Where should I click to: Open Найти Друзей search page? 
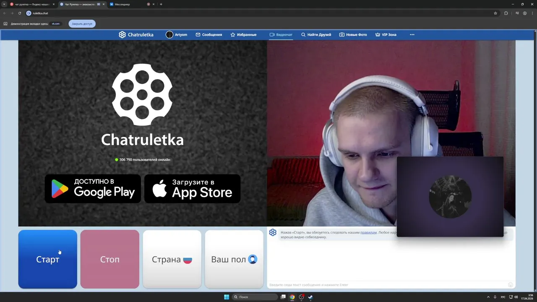click(316, 34)
